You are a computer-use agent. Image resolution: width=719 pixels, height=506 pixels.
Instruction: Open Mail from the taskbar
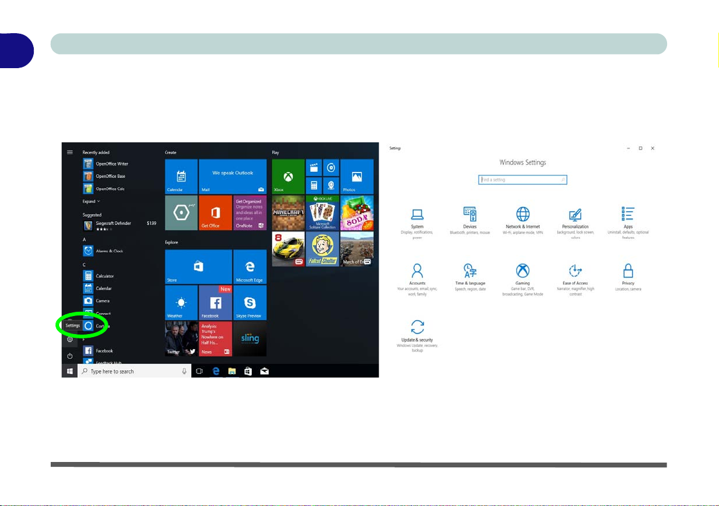pyautogui.click(x=264, y=371)
